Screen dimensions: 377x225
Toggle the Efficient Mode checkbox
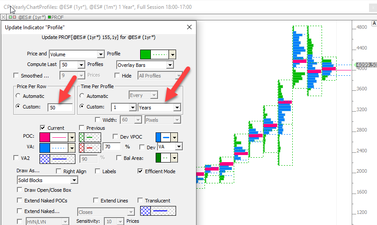point(140,171)
